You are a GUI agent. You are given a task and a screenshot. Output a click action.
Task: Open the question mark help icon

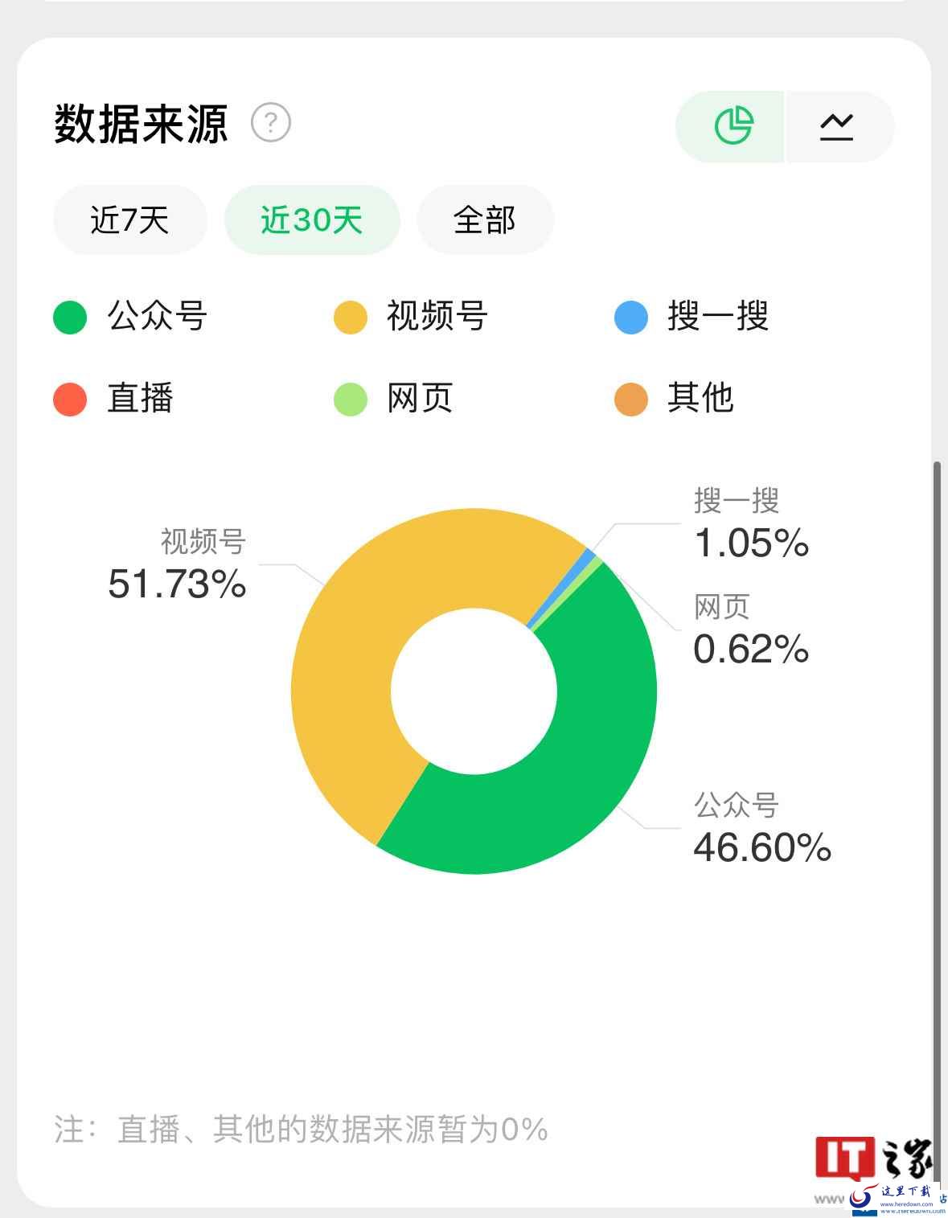pos(271,123)
